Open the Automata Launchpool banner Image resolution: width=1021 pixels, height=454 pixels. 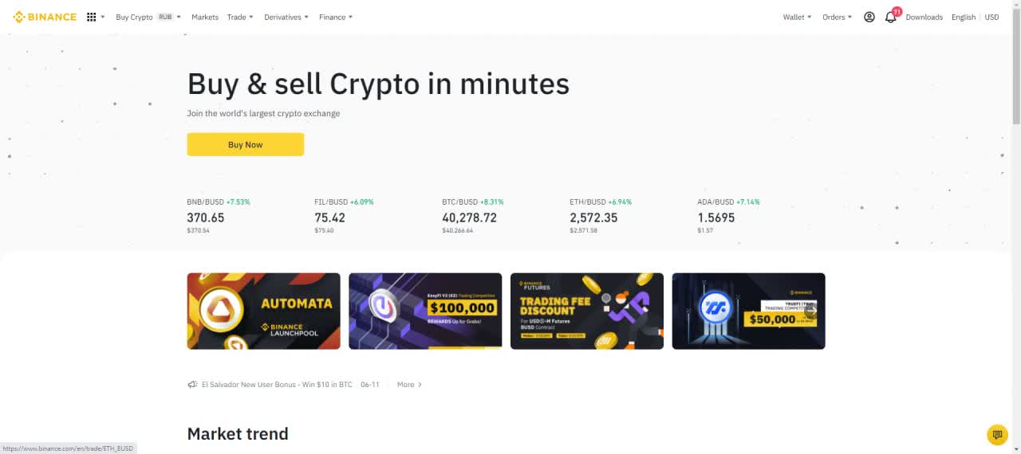point(263,311)
